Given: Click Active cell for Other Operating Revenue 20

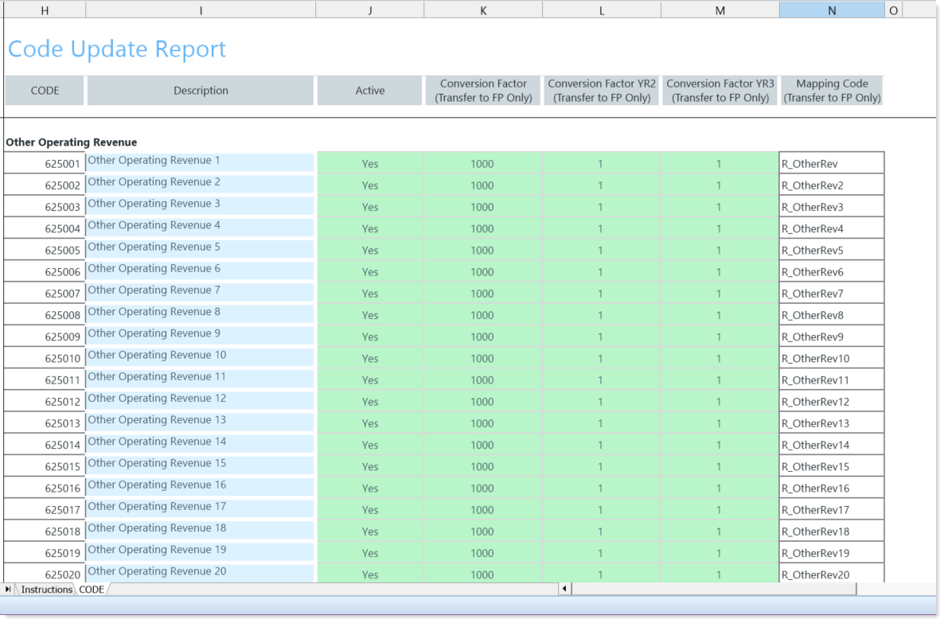Looking at the screenshot, I should click(370, 574).
